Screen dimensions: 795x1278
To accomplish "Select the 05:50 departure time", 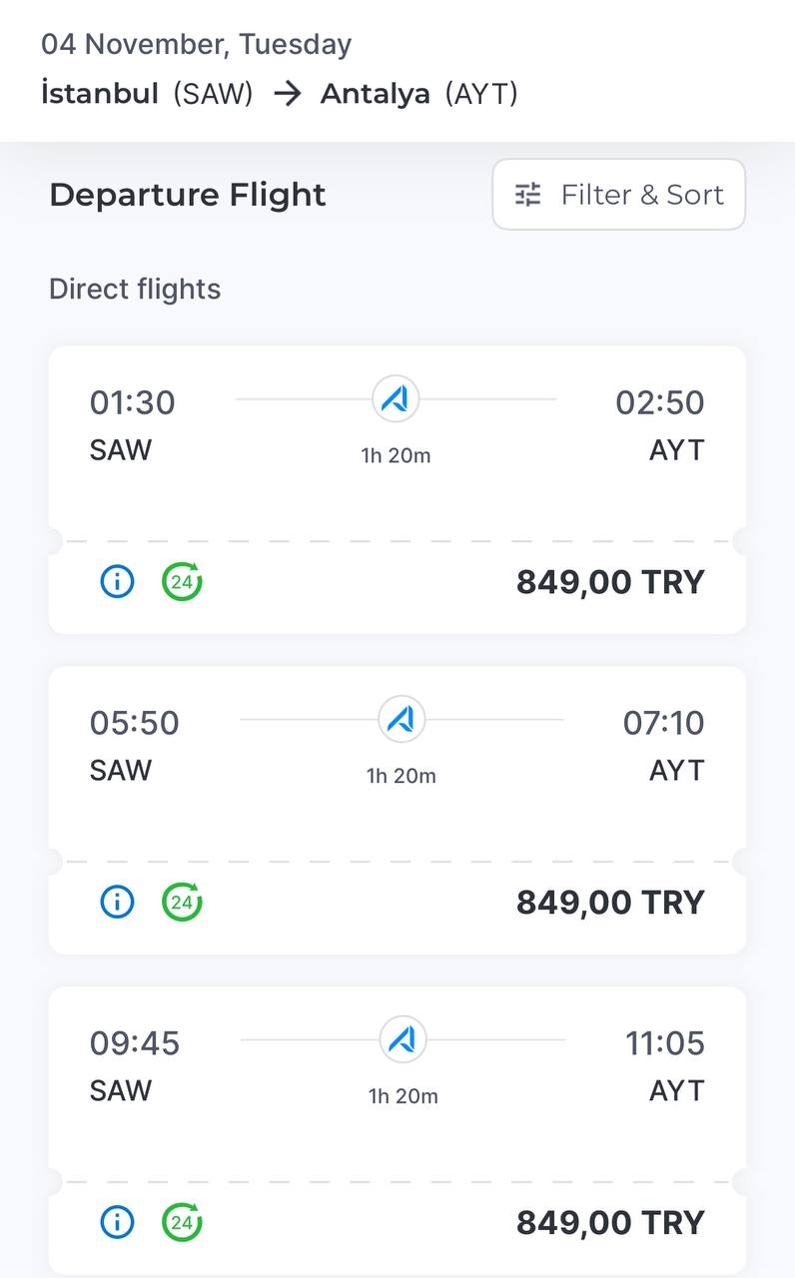I will [134, 723].
